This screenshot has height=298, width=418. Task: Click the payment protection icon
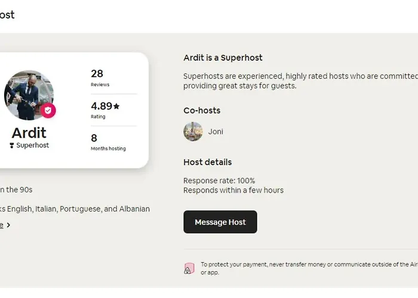pyautogui.click(x=189, y=268)
